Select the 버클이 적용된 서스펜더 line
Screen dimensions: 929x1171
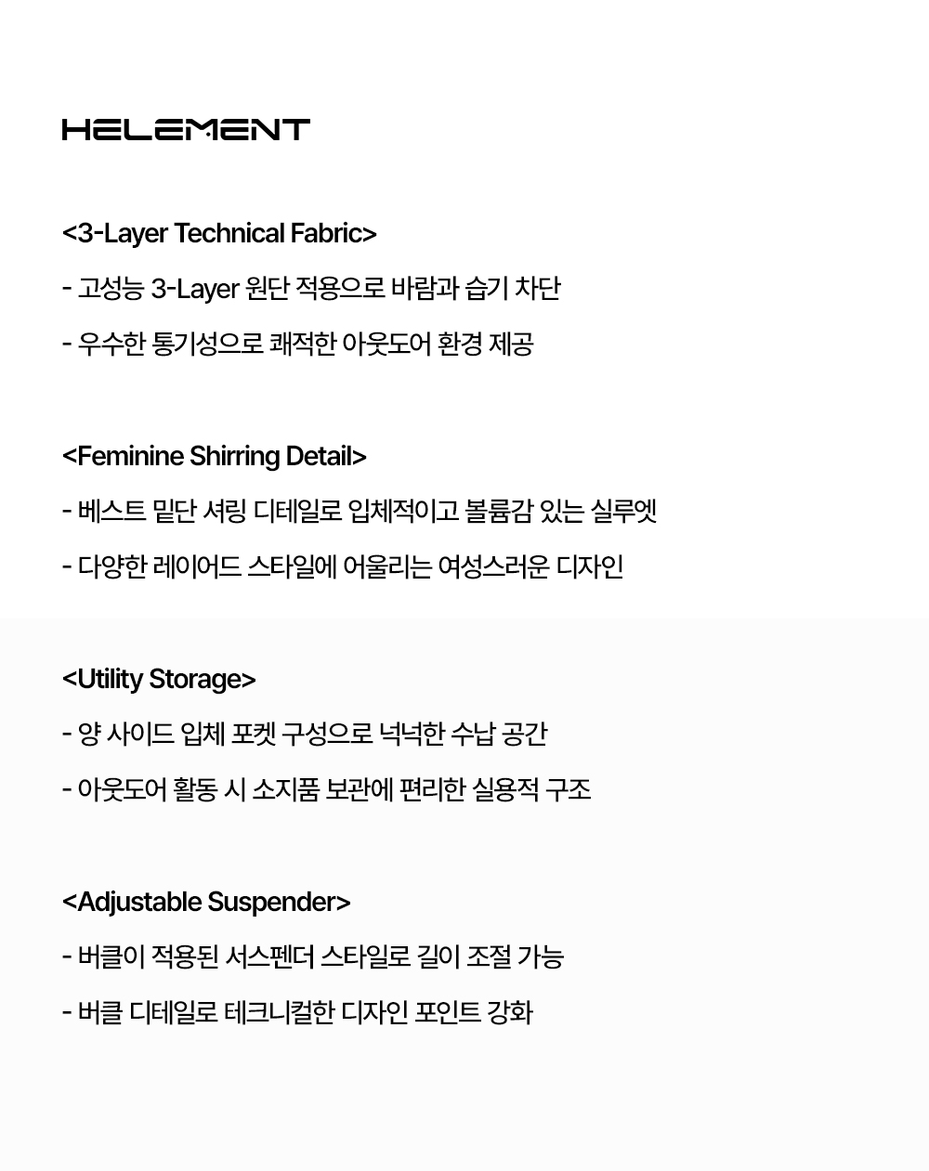313,957
